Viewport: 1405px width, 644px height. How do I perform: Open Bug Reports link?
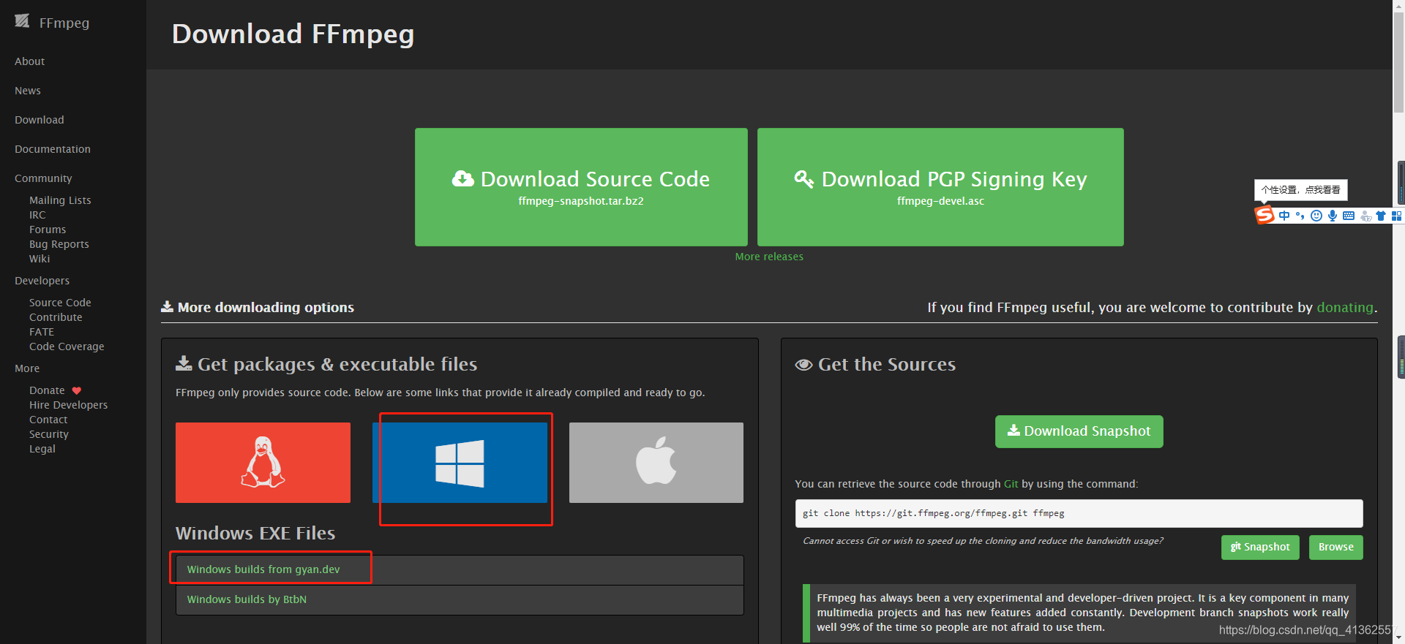click(59, 244)
